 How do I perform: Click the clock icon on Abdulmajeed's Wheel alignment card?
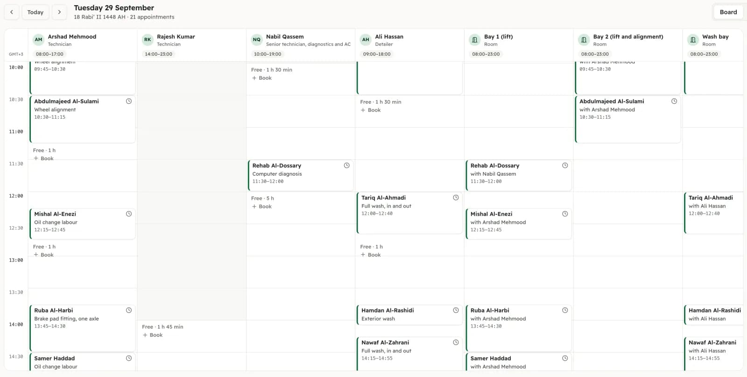[129, 101]
